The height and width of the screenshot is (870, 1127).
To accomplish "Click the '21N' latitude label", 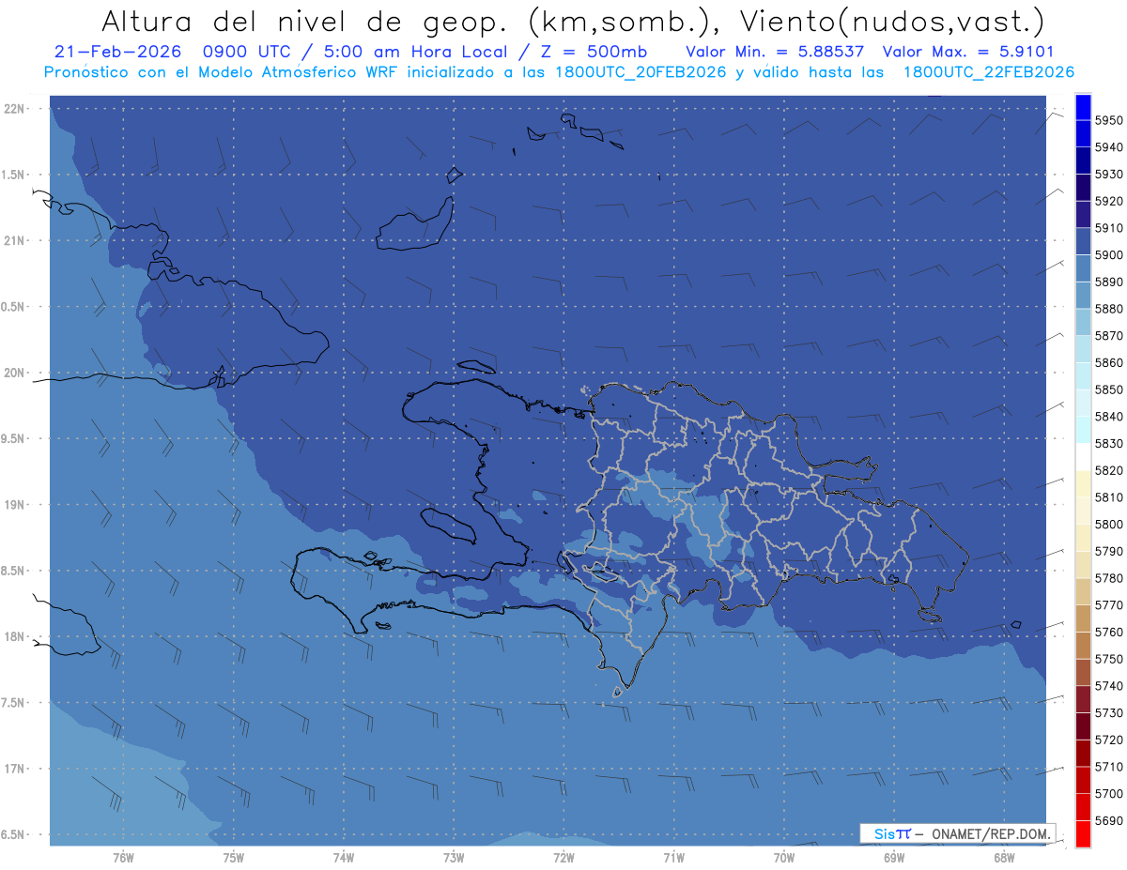I will pyautogui.click(x=13, y=241).
